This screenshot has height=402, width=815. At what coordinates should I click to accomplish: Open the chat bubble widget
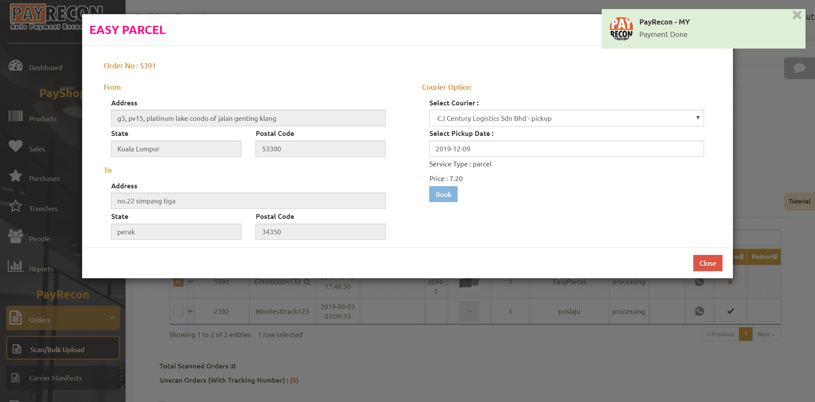(800, 68)
